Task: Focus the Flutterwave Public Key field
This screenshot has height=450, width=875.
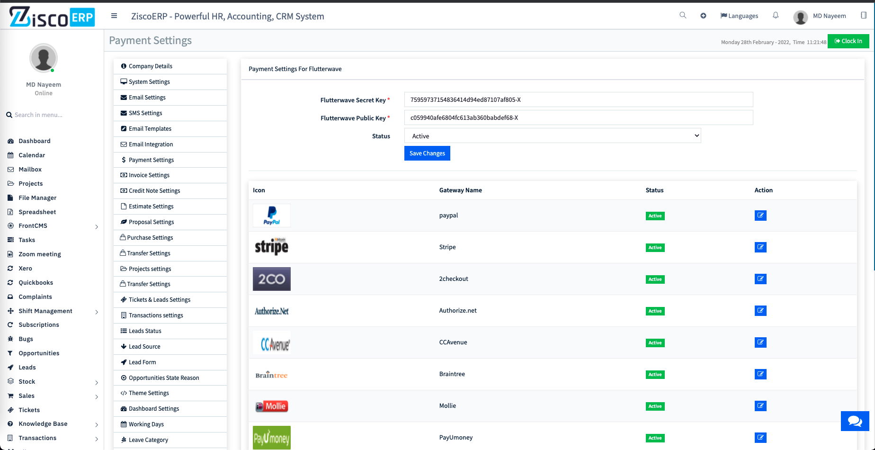Action: pos(579,117)
